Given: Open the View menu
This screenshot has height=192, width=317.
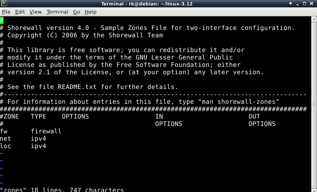Looking at the screenshot, I should [x=35, y=12].
